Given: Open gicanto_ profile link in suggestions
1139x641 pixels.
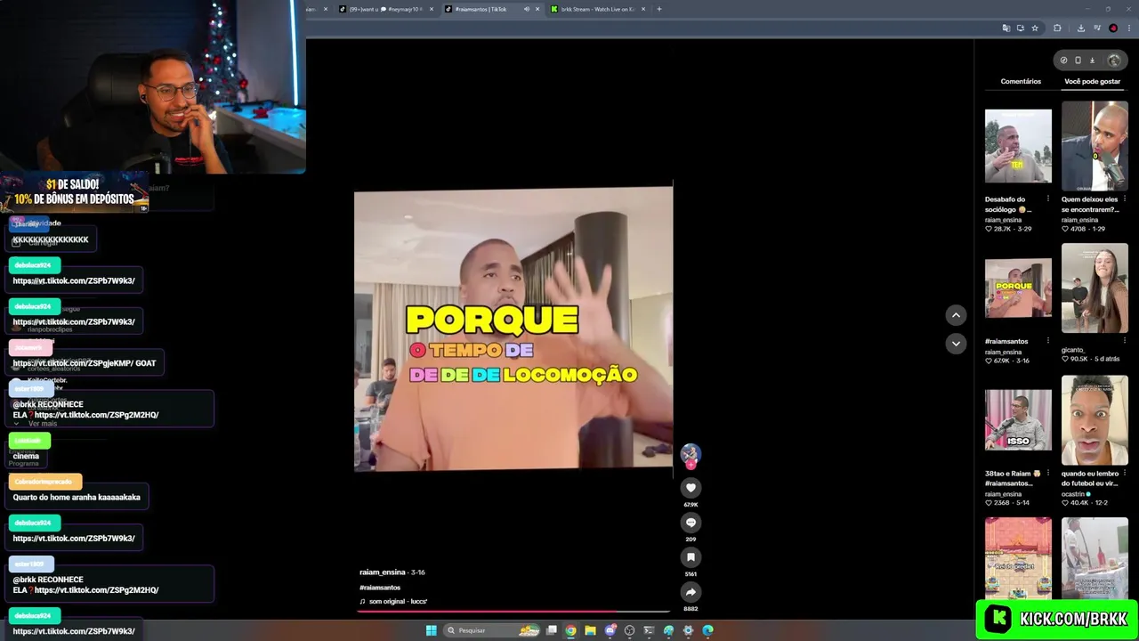Looking at the screenshot, I should point(1074,350).
